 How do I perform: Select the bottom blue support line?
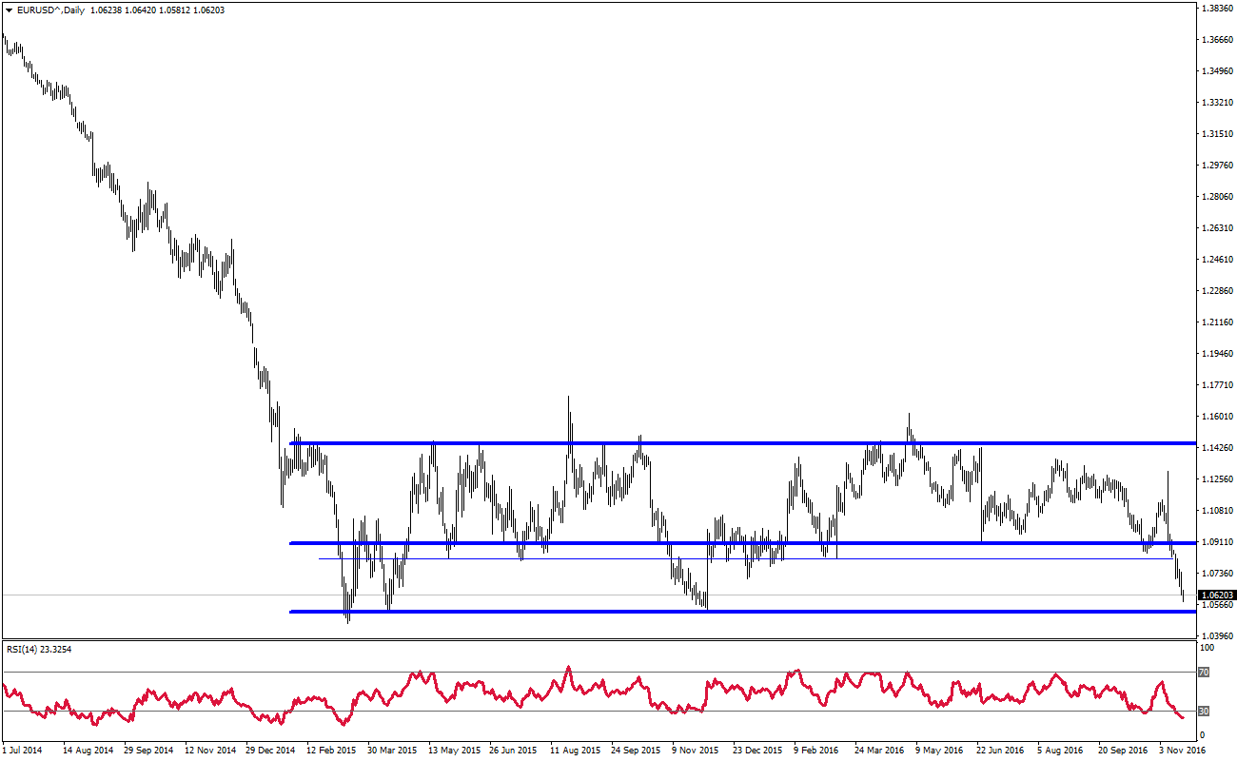pyautogui.click(x=761, y=612)
